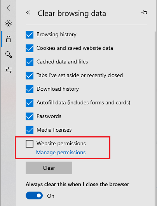Uncheck Autofill data checkbox
This screenshot has width=157, height=206.
click(30, 103)
